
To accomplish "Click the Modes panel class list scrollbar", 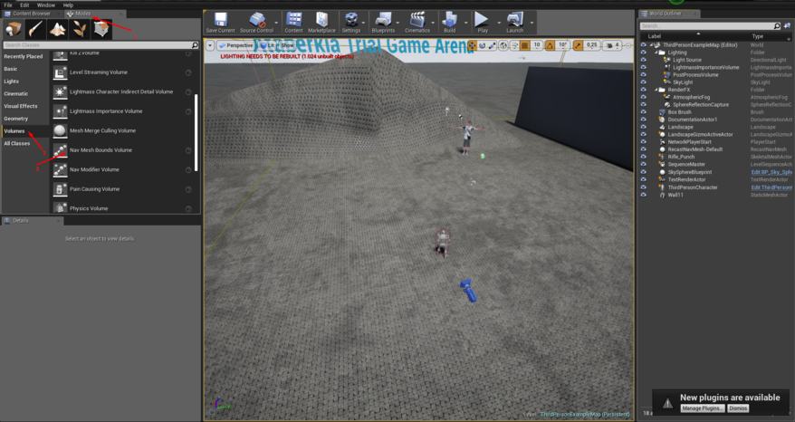I will [x=196, y=132].
